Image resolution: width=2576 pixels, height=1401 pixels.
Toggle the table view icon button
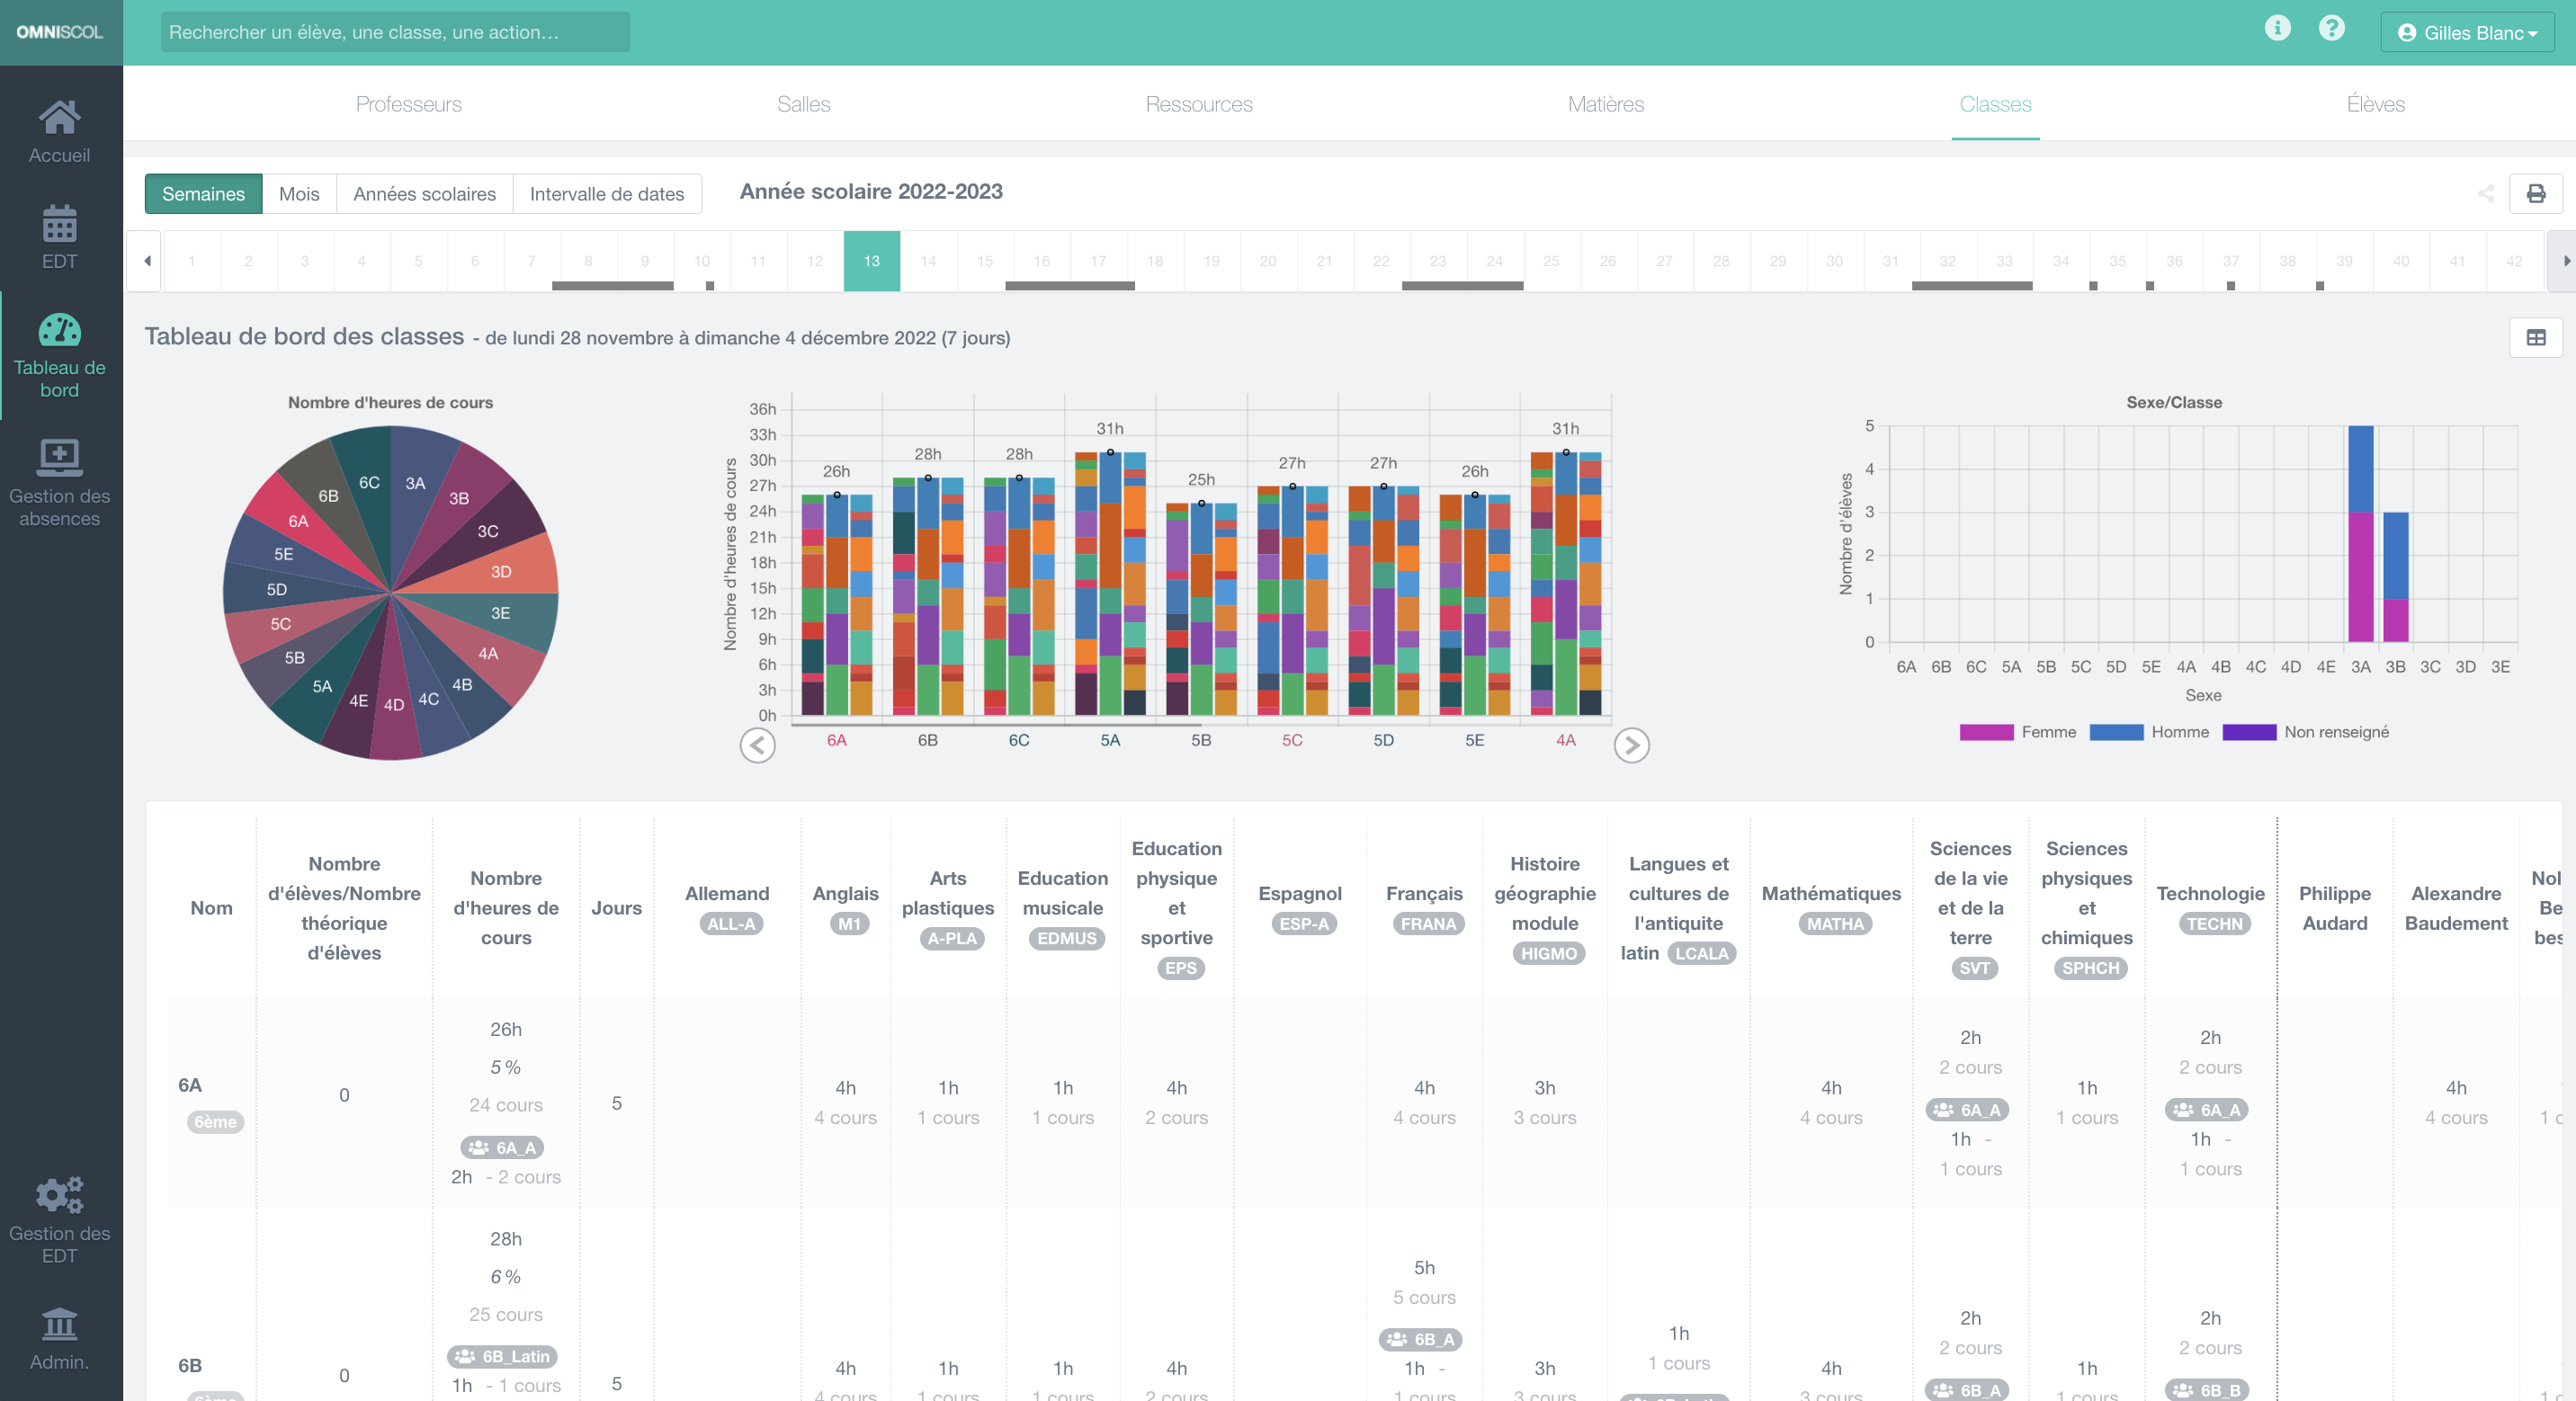2535,338
